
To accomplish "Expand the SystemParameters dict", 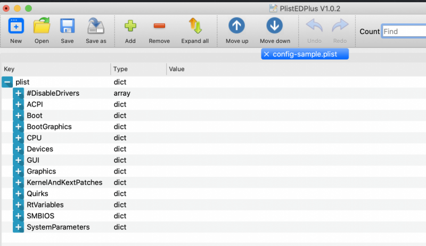I will 18,227.
